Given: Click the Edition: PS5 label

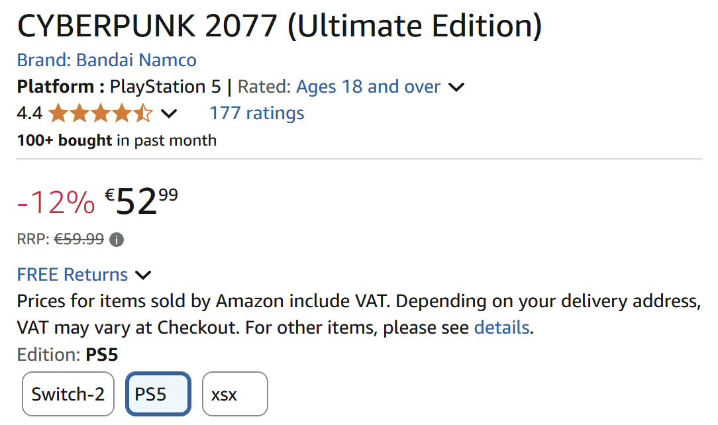Looking at the screenshot, I should click(x=68, y=355).
